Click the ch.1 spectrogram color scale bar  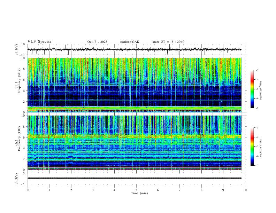tap(252, 89)
